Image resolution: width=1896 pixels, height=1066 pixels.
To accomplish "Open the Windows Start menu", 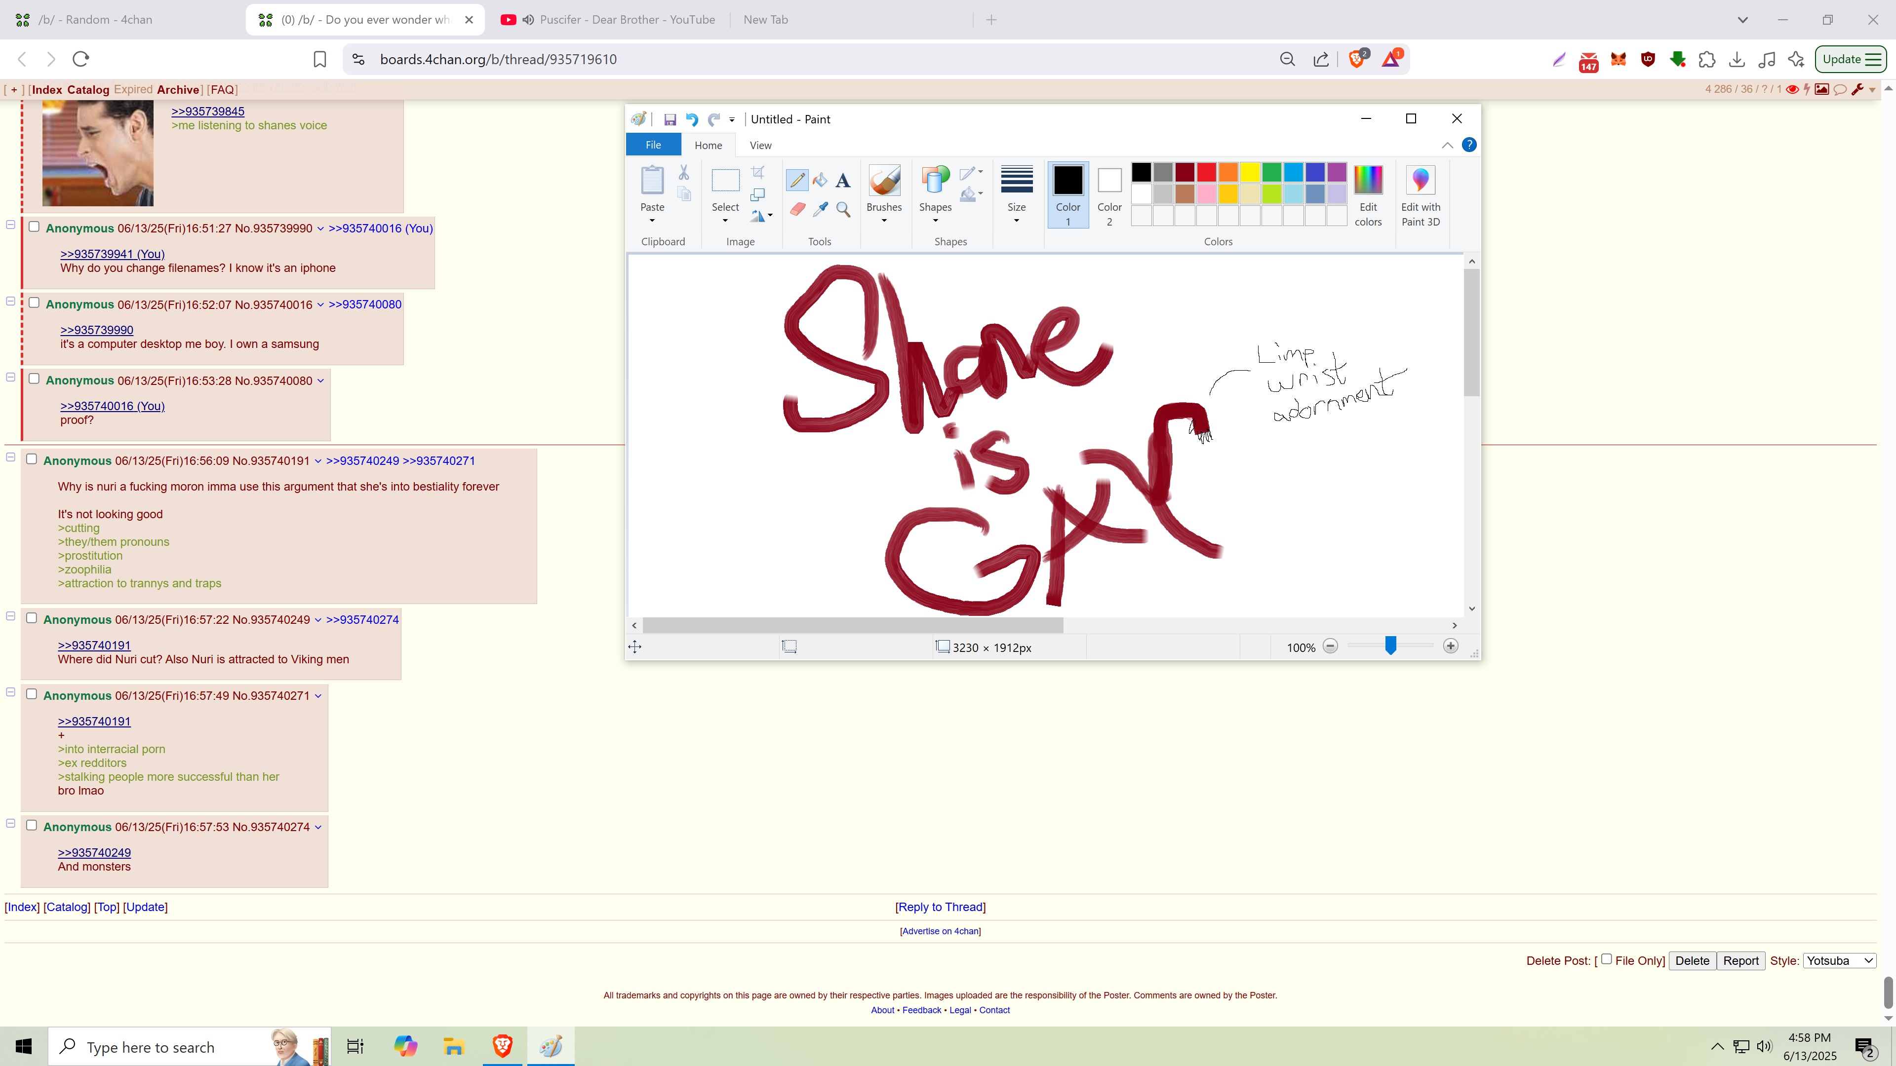I will coord(24,1046).
